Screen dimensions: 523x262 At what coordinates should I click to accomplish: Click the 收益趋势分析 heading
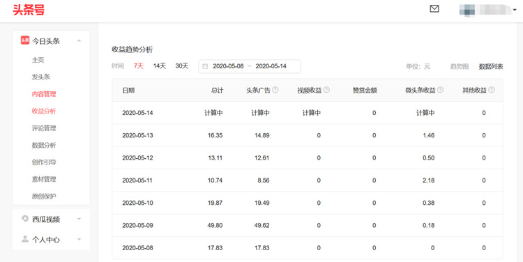[x=132, y=49]
